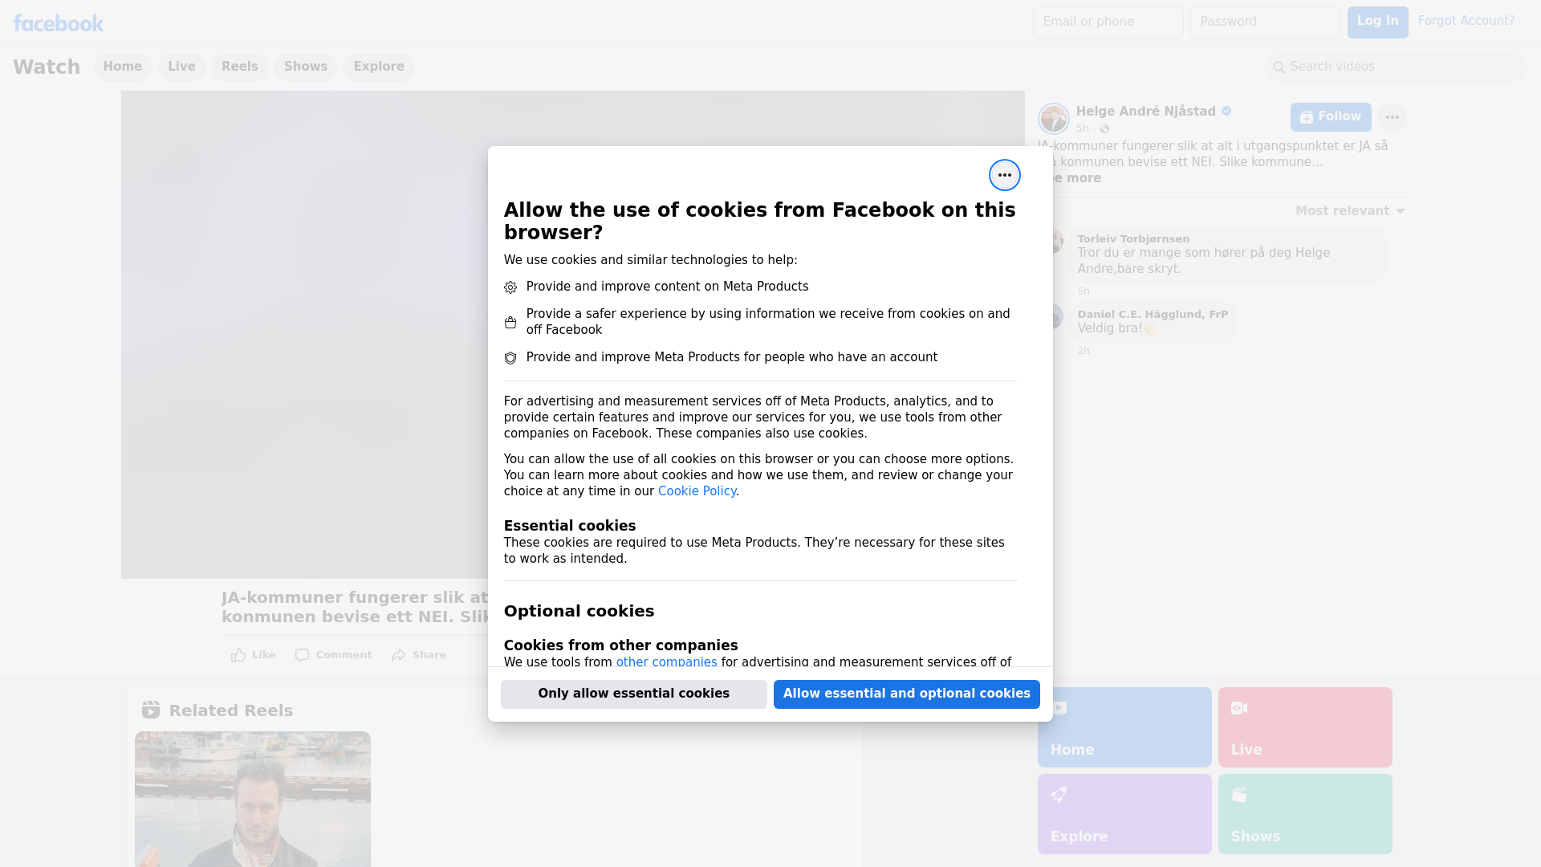Expand the Most relevant comment sort dropdown
Viewport: 1541px width, 867px height.
click(1350, 211)
